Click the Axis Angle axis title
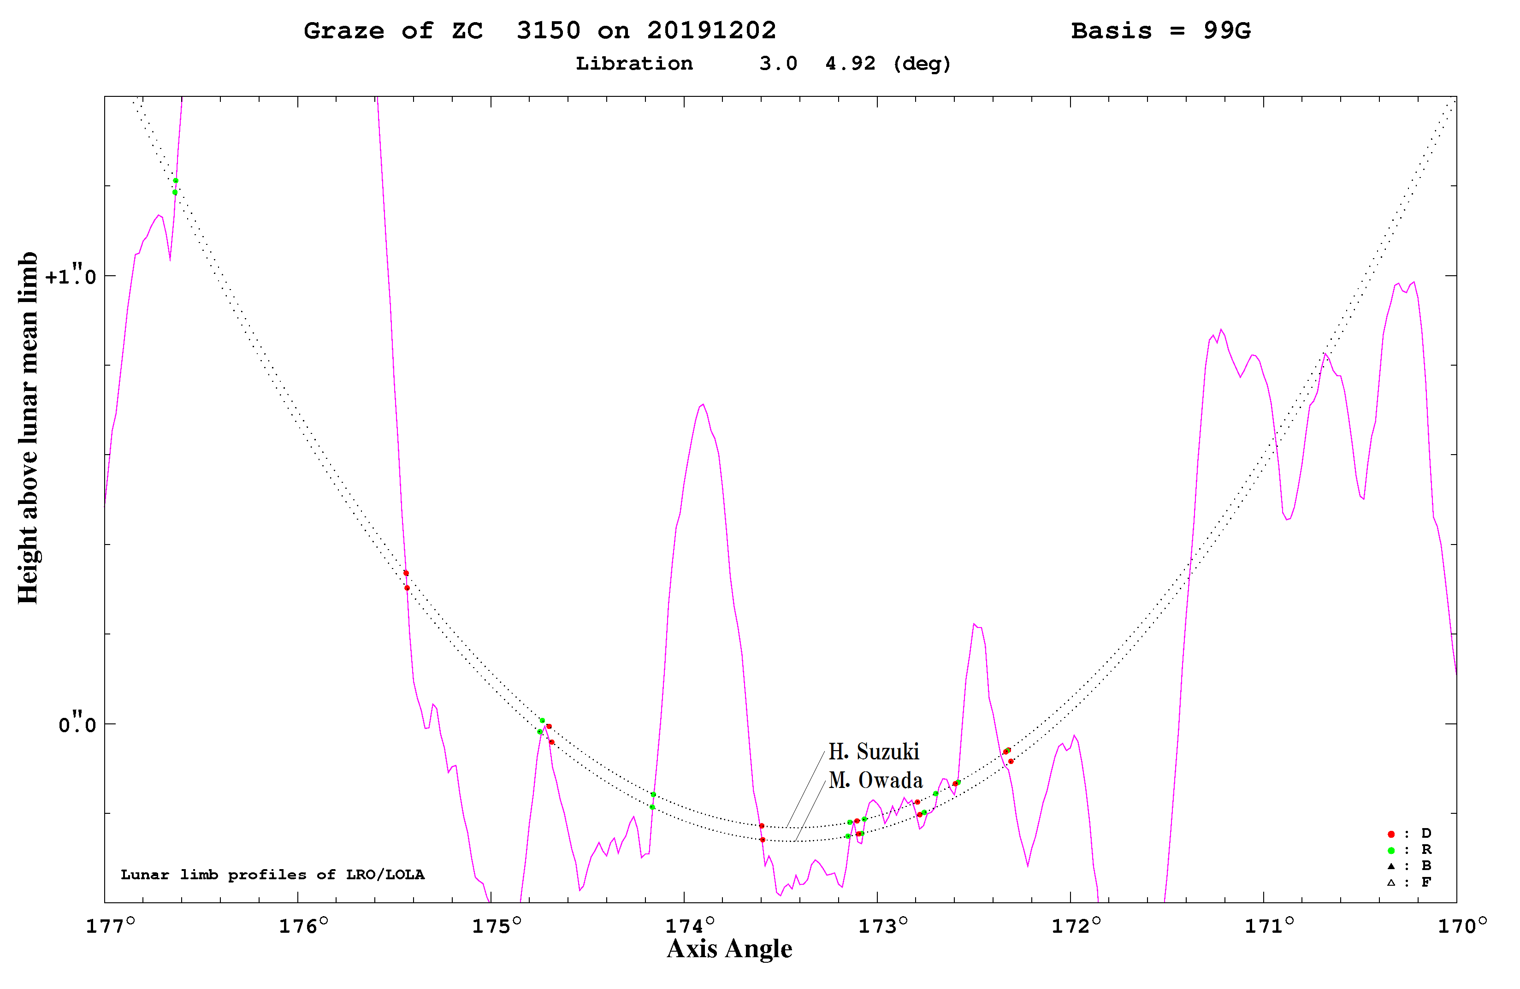This screenshot has width=1520, height=989. click(729, 949)
